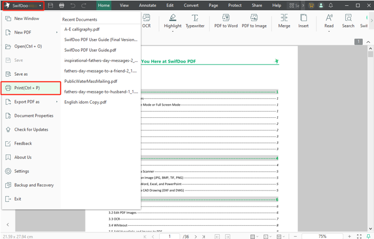Screen dimensions: 374x239
Task: Choose New Window from the menu
Action: tap(31, 19)
